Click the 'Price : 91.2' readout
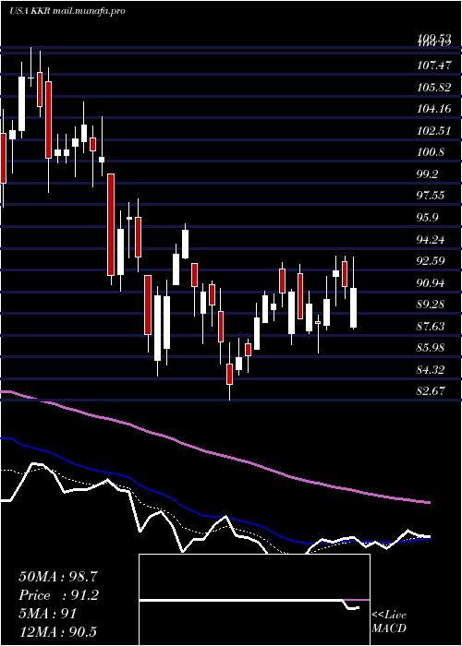 pyautogui.click(x=57, y=595)
